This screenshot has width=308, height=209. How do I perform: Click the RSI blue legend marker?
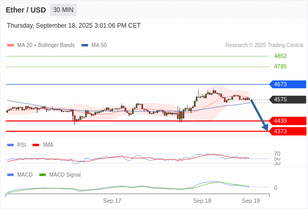[10, 145]
